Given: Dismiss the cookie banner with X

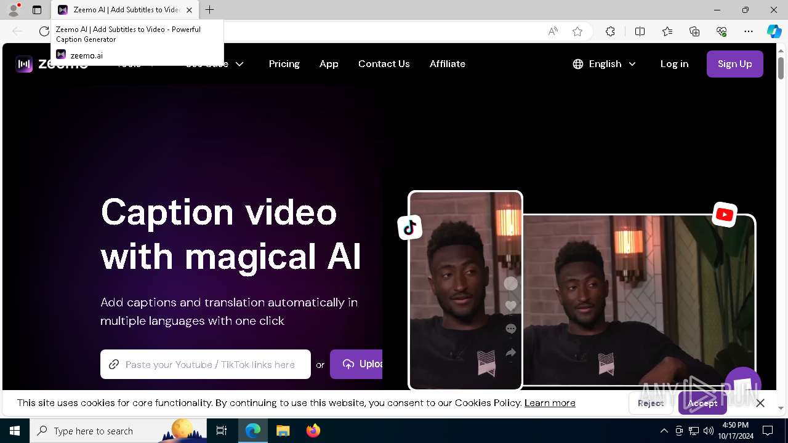Looking at the screenshot, I should pyautogui.click(x=760, y=403).
